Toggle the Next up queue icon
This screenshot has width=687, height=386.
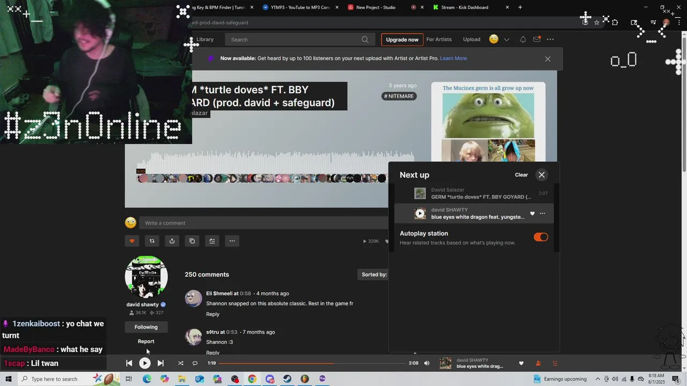click(x=555, y=363)
